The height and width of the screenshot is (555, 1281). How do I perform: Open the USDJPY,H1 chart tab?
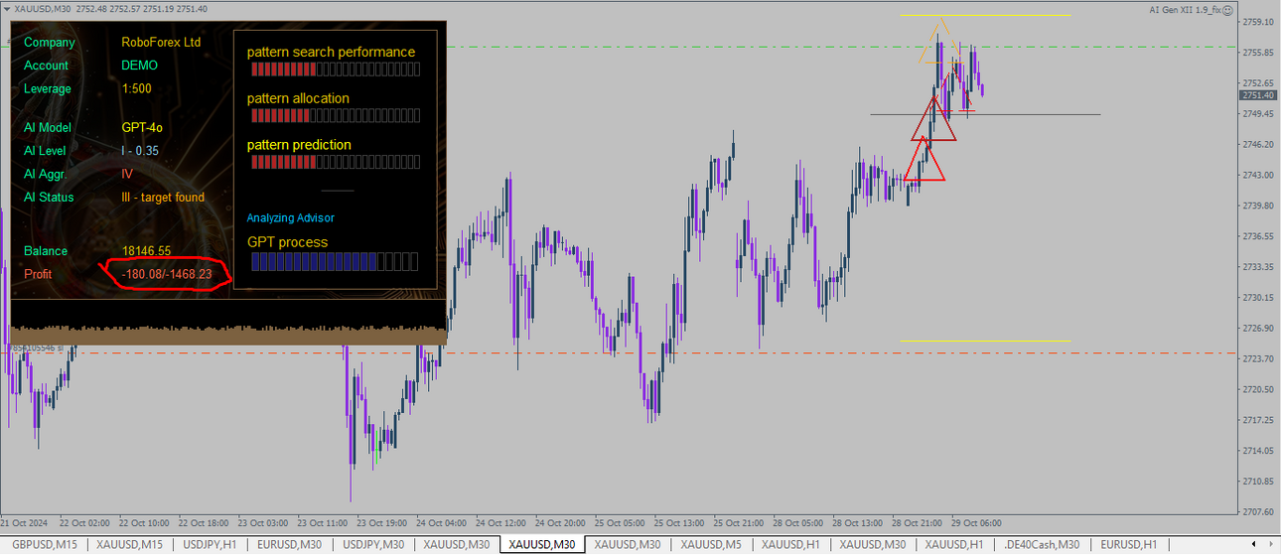[x=208, y=544]
